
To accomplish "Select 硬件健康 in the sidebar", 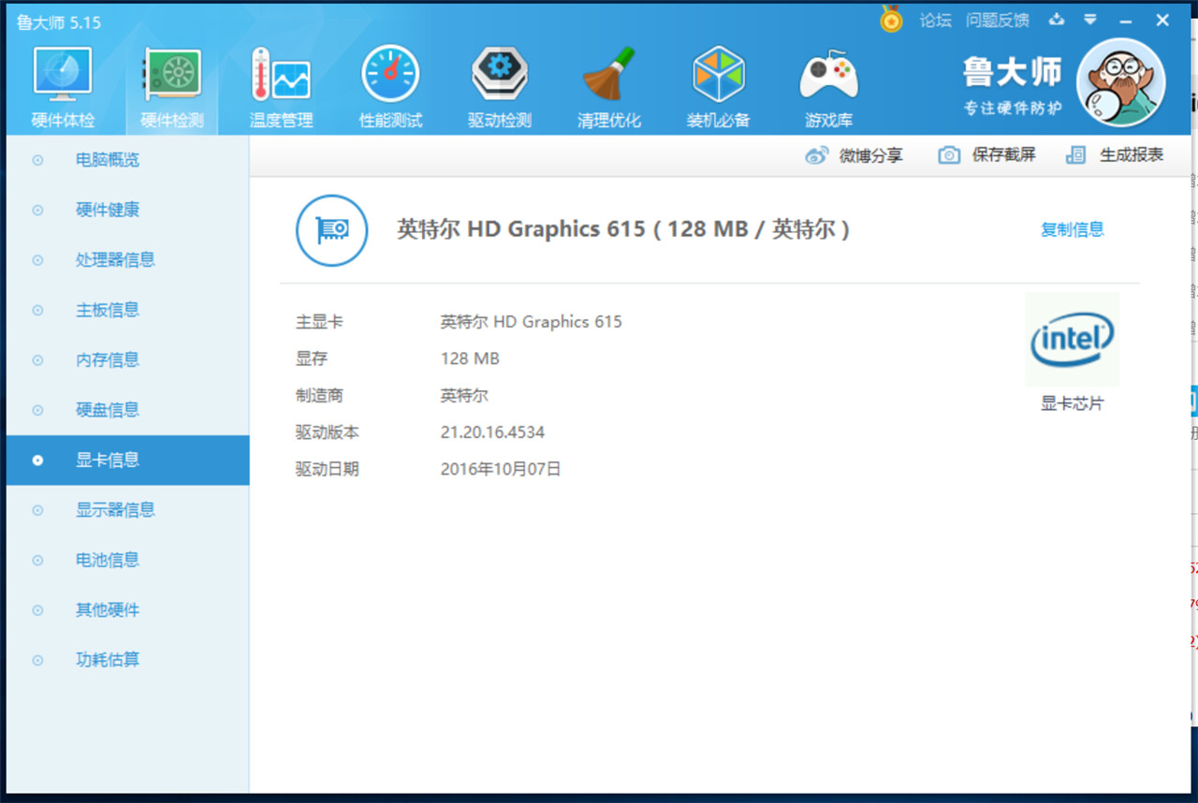I will [x=128, y=210].
